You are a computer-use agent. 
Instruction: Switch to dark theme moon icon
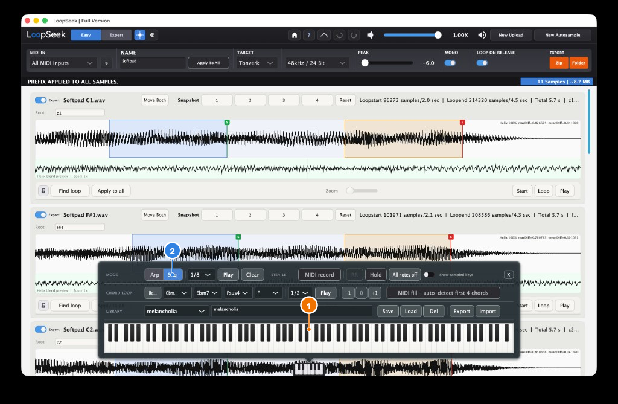[153, 35]
